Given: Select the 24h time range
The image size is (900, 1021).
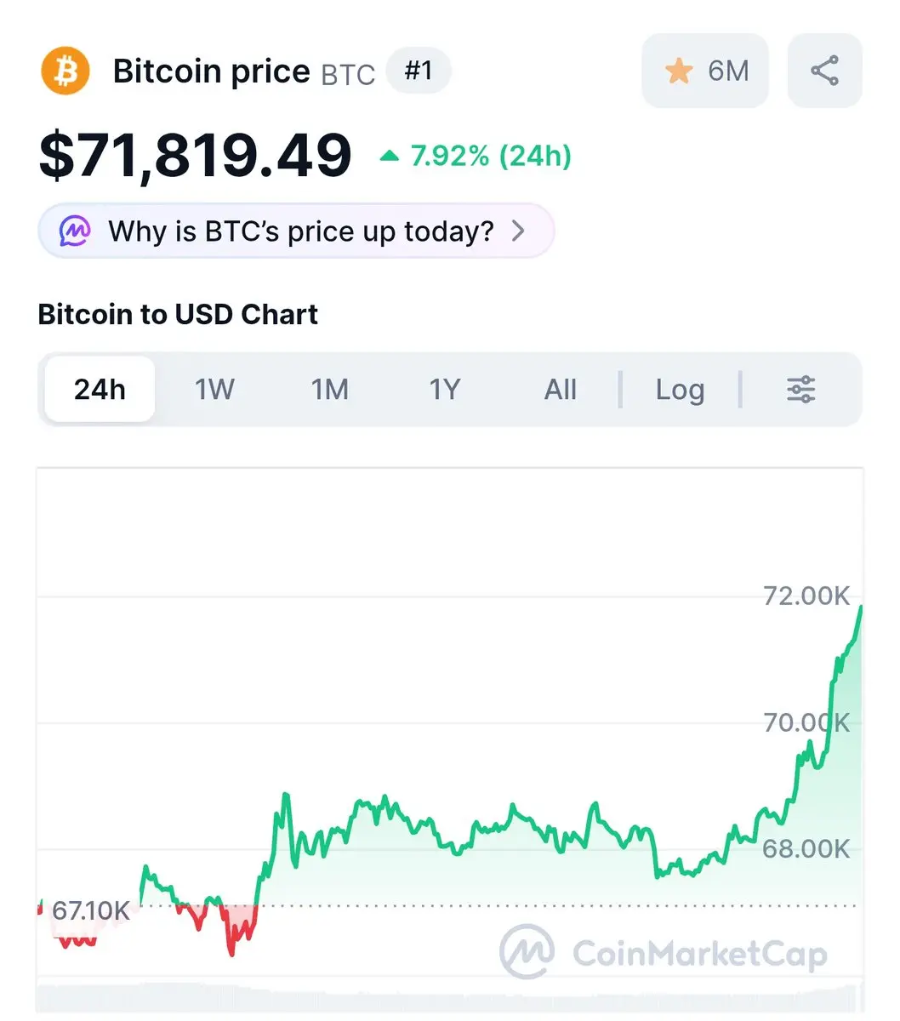Looking at the screenshot, I should [x=100, y=390].
